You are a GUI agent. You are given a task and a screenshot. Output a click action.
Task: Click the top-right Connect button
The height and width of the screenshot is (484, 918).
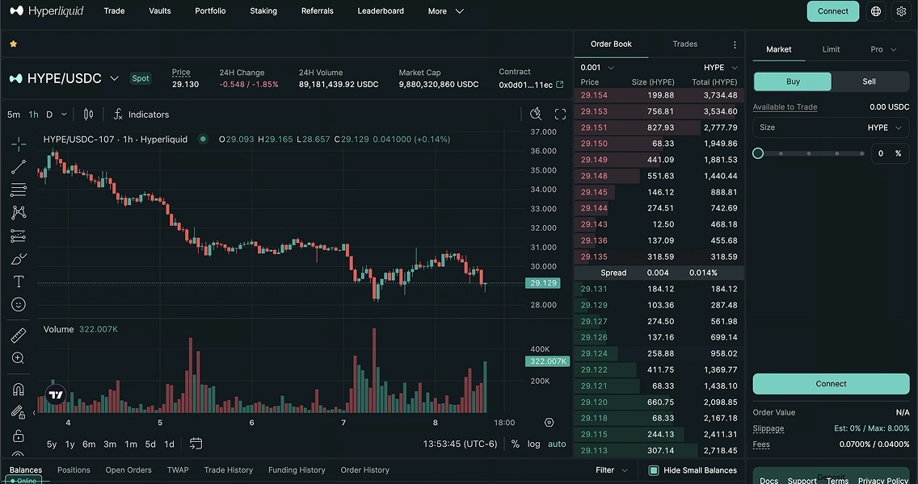832,11
